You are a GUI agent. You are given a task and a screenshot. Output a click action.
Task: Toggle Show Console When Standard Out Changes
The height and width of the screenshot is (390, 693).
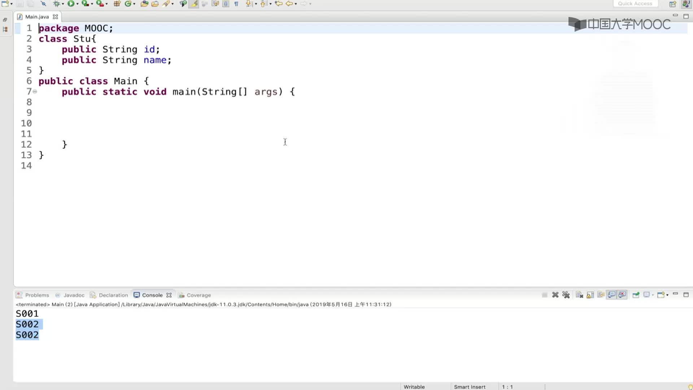click(x=611, y=295)
